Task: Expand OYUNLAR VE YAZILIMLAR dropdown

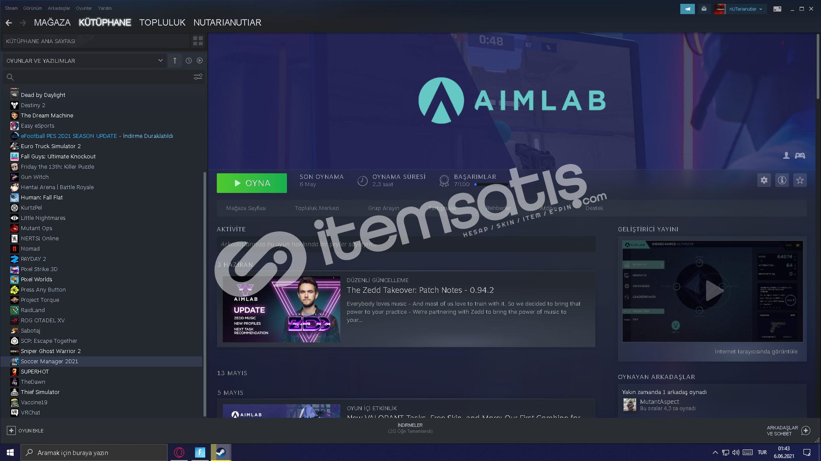Action: pyautogui.click(x=85, y=61)
